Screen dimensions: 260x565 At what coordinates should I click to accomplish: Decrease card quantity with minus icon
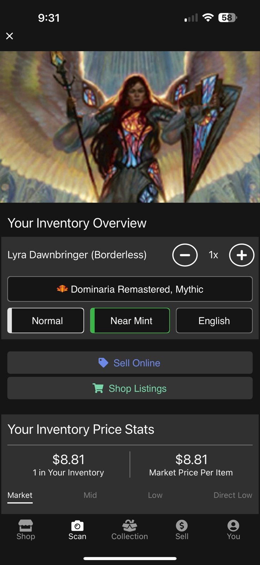coord(185,255)
